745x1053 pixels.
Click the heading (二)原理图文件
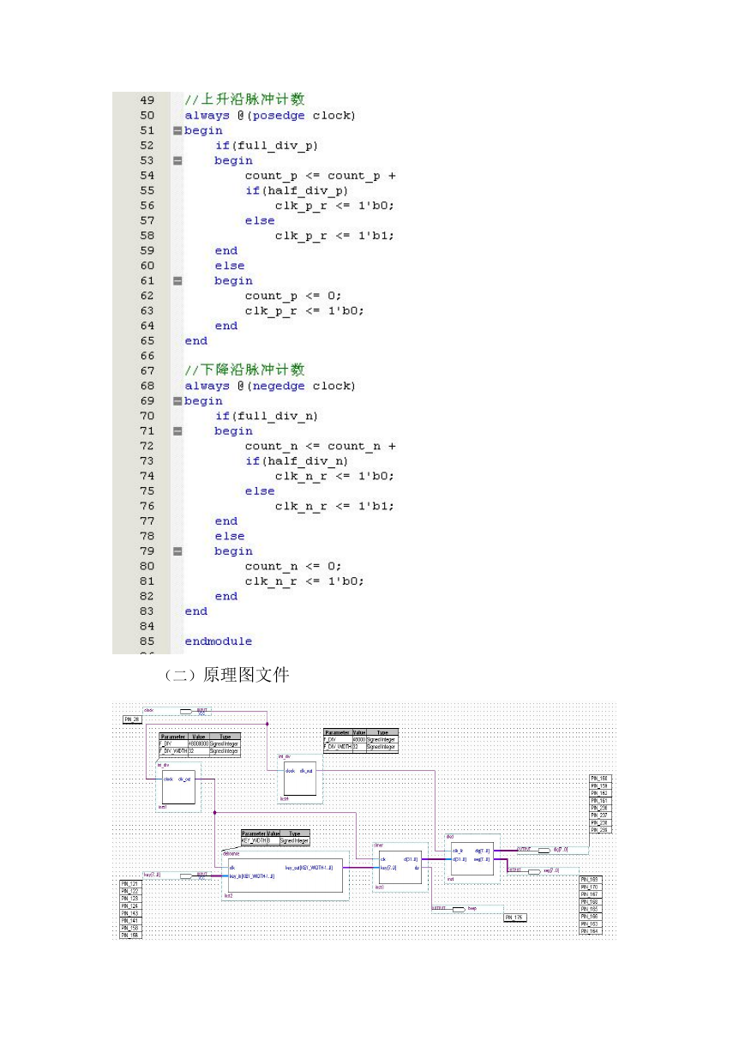pyautogui.click(x=225, y=676)
